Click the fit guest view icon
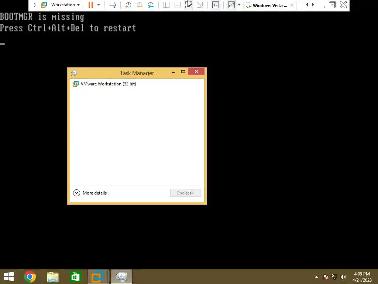Screen dimensions: 378x284 tap(189, 5)
